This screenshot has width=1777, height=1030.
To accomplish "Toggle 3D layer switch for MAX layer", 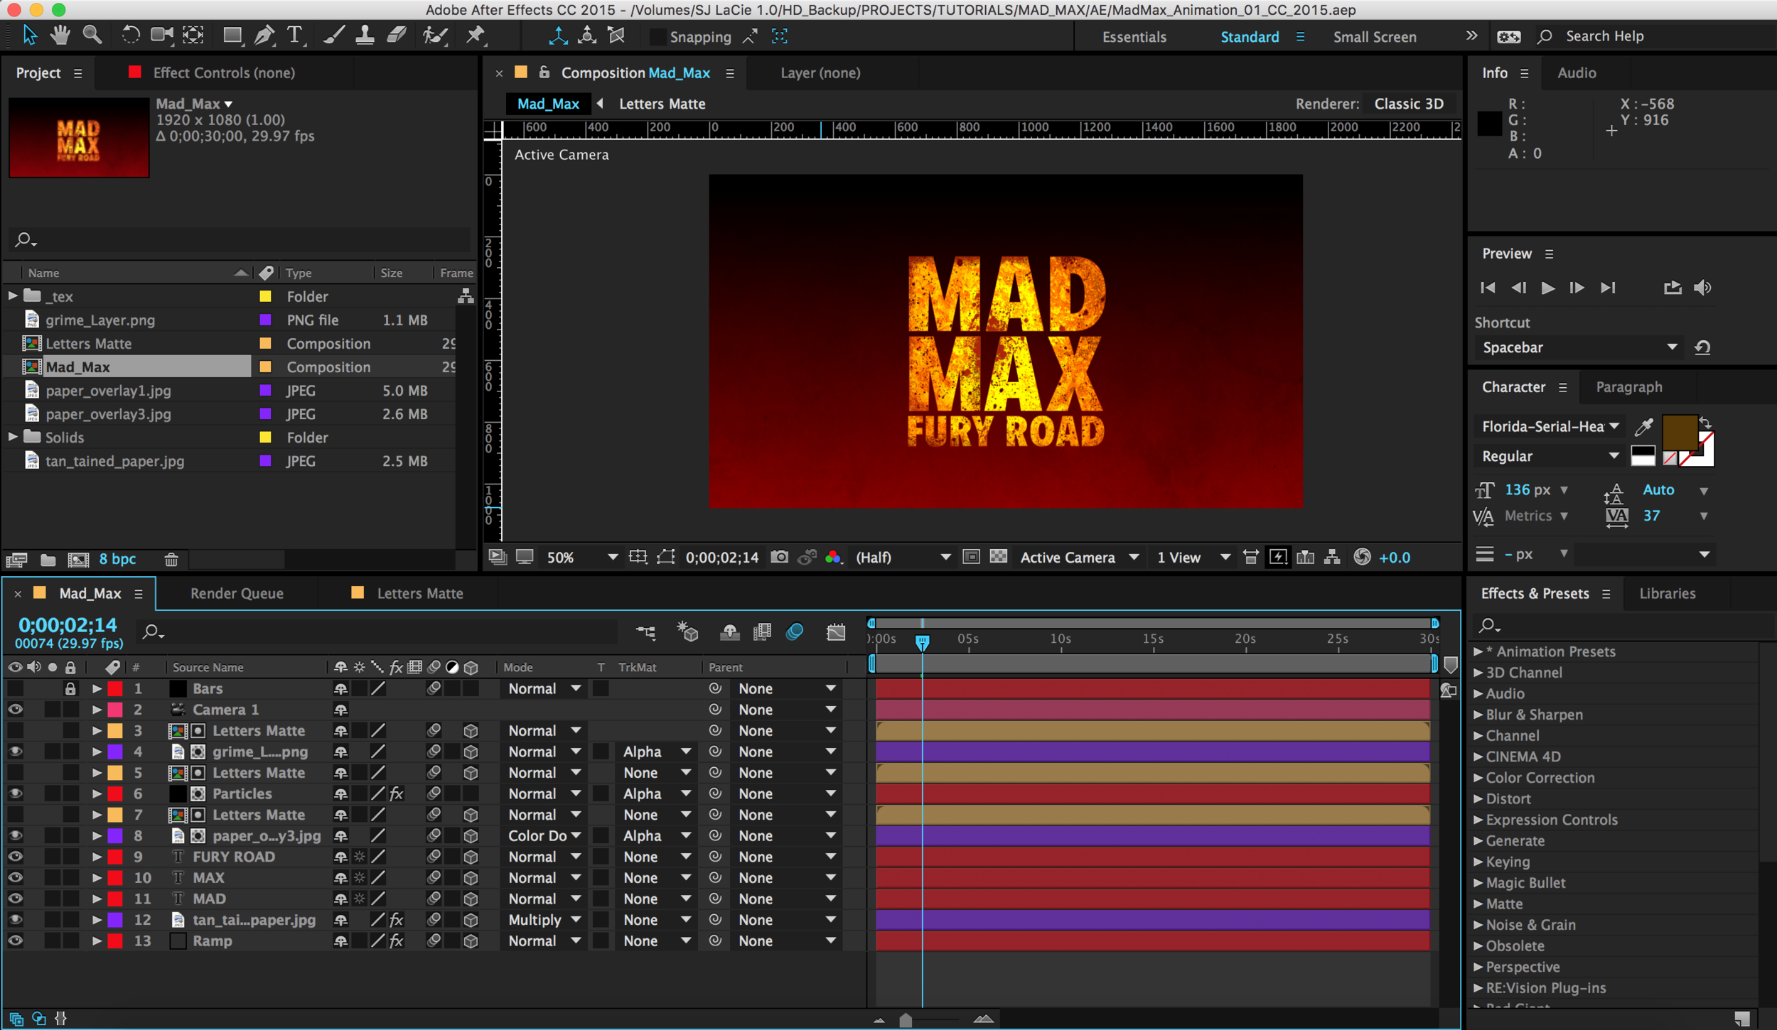I will [x=471, y=878].
